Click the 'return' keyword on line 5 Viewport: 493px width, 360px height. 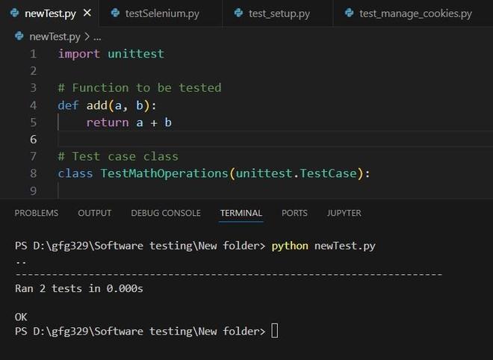(108, 122)
